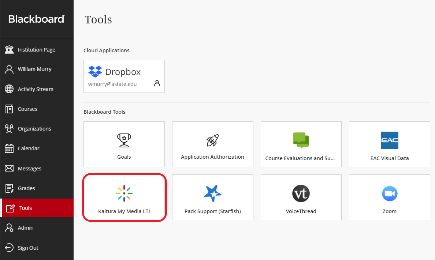Image resolution: width=435 pixels, height=260 pixels.
Task: Click the Blackboard Tools heading
Action: pyautogui.click(x=104, y=112)
